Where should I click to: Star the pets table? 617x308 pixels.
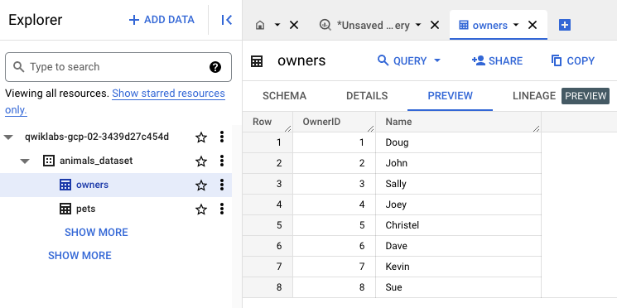pyautogui.click(x=201, y=209)
